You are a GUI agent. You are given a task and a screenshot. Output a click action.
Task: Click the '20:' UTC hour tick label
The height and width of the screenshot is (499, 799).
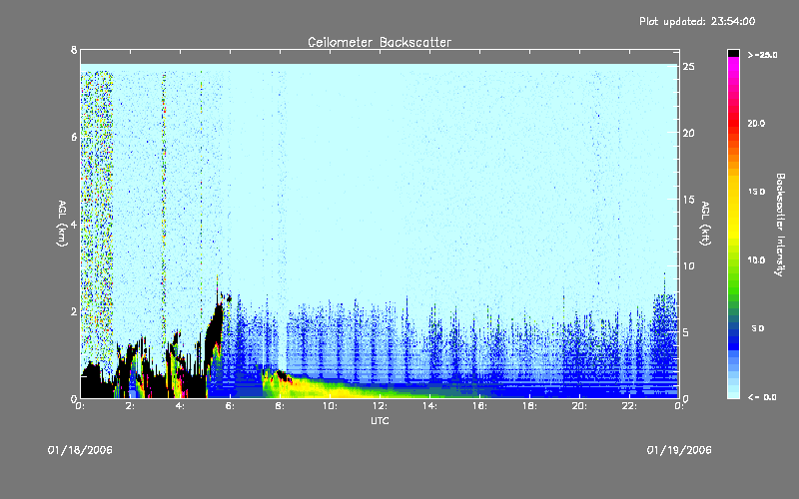click(579, 406)
